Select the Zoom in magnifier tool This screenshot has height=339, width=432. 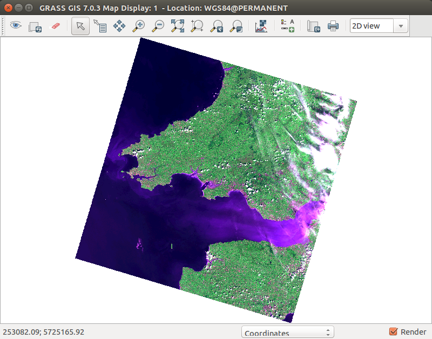(x=139, y=26)
